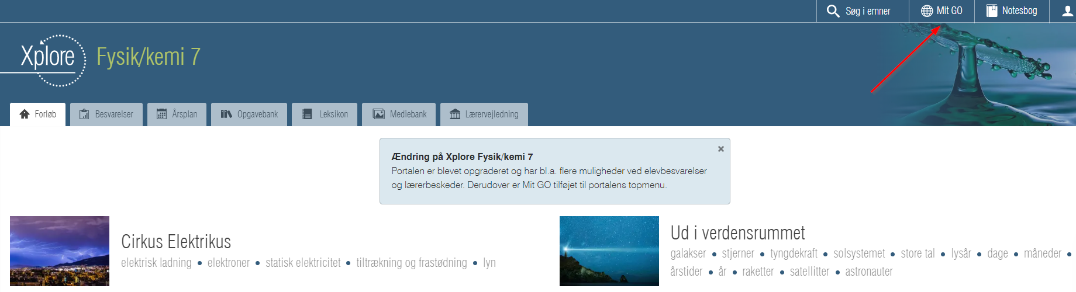
Task: Click the Mit GO globe icon
Action: click(927, 11)
